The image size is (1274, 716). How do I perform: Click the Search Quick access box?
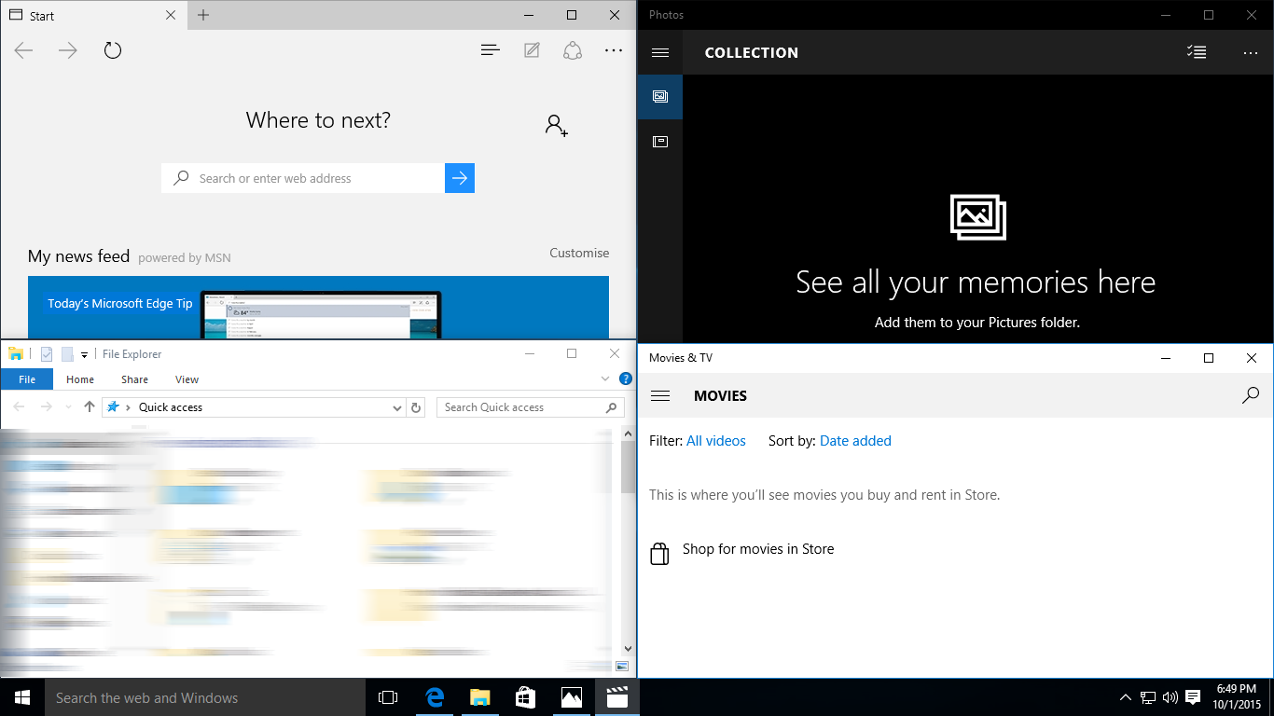point(531,407)
